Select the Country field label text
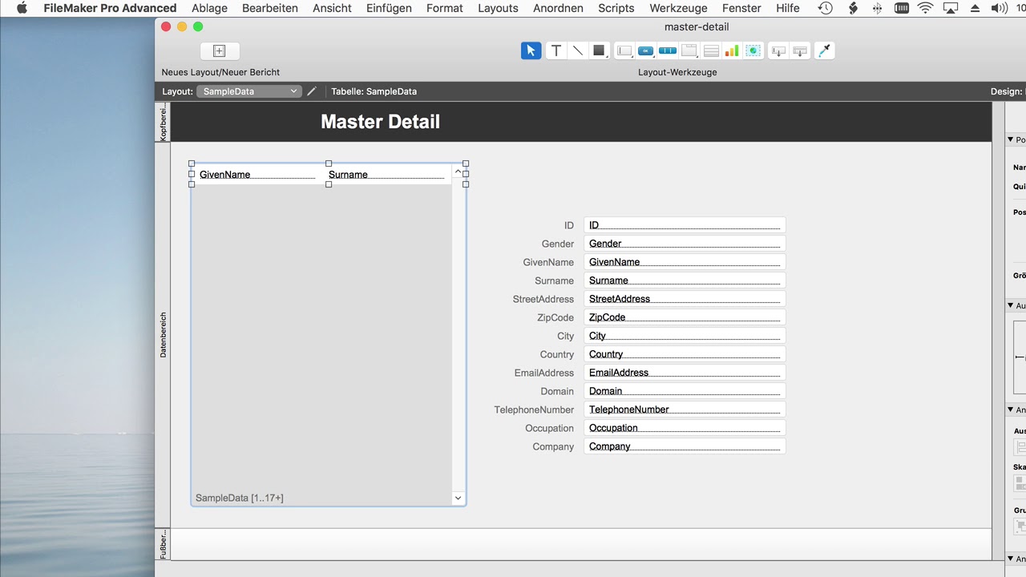1026x577 pixels. (557, 354)
